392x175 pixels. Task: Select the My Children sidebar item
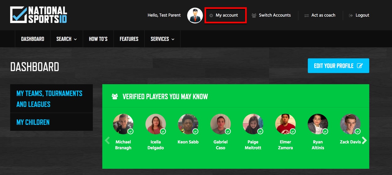coord(51,122)
